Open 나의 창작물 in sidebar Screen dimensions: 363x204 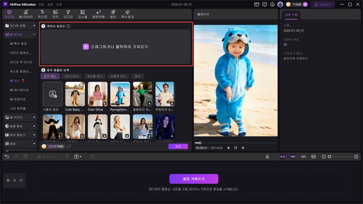coord(18,108)
